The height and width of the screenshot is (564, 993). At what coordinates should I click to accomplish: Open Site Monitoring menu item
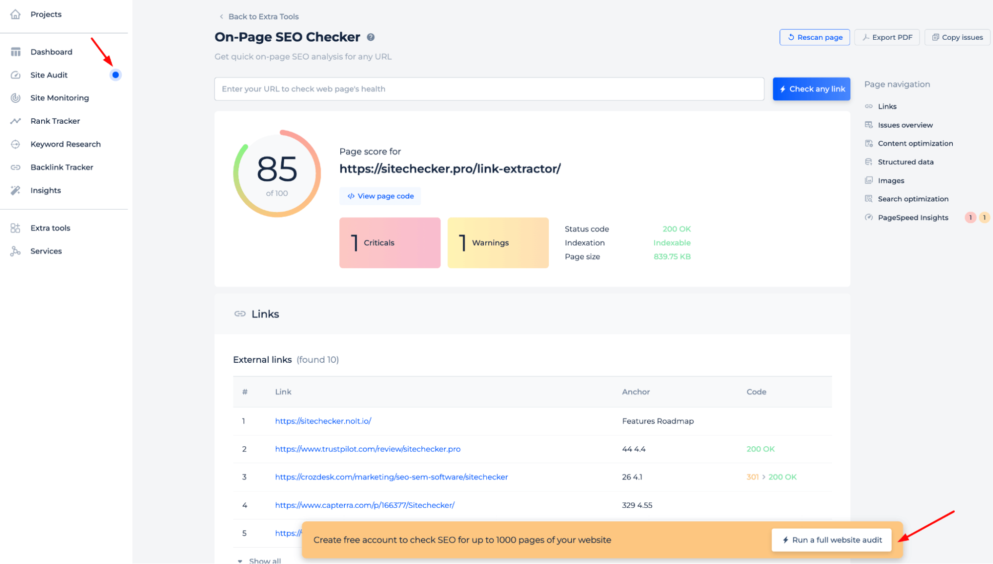[x=60, y=98]
